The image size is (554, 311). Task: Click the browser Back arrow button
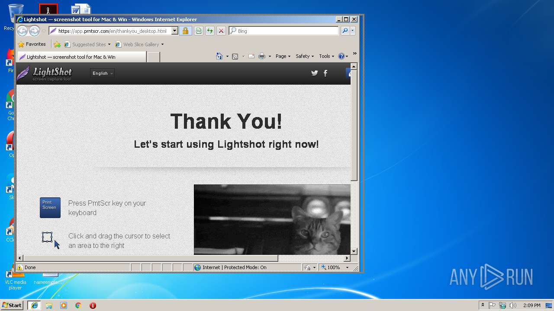click(23, 31)
